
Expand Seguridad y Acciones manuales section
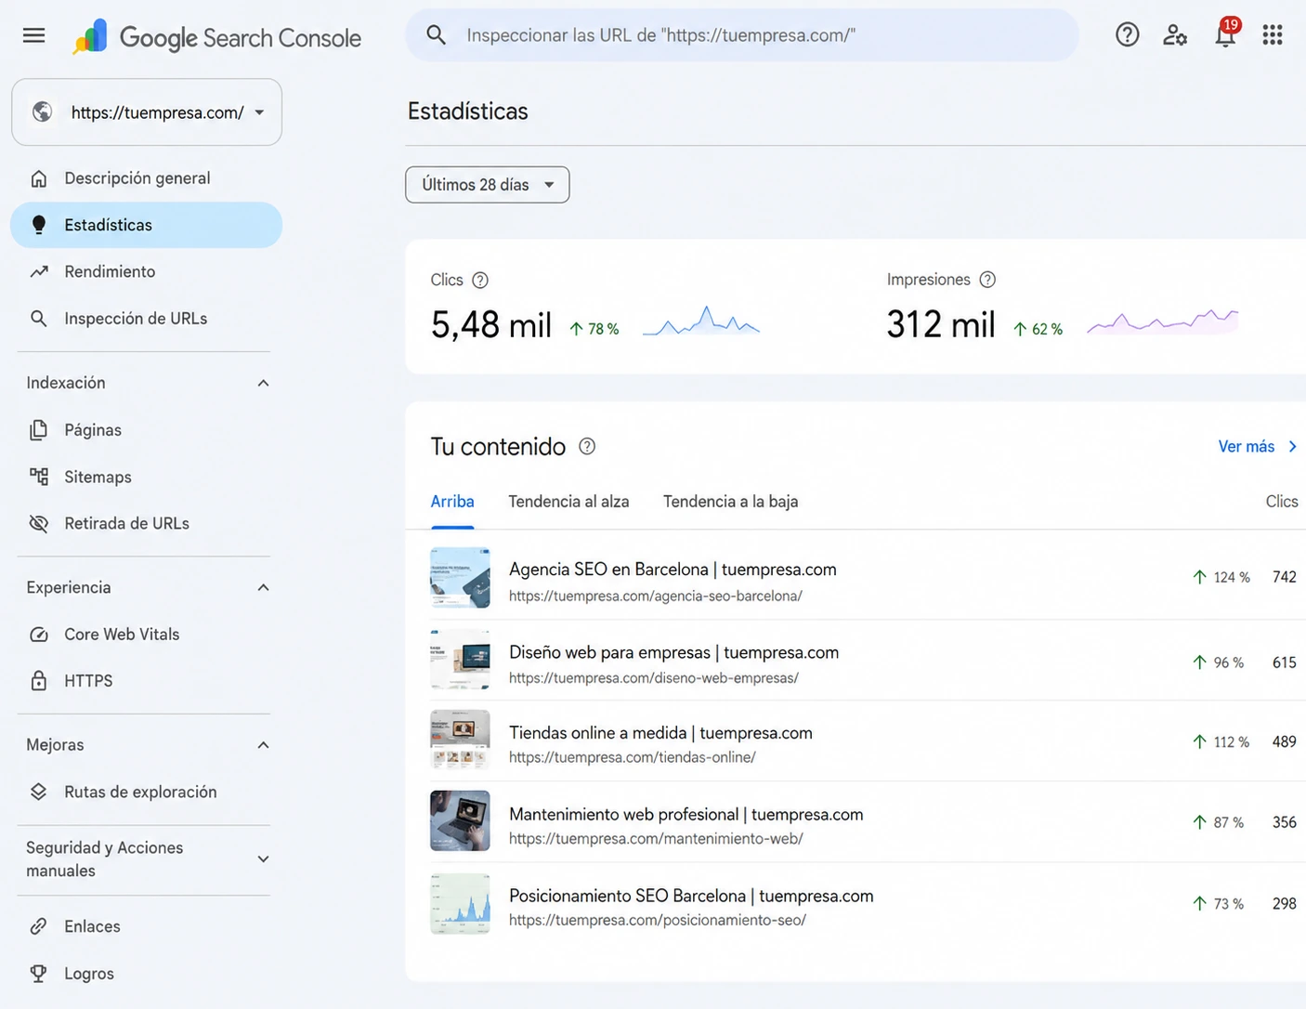coord(264,858)
